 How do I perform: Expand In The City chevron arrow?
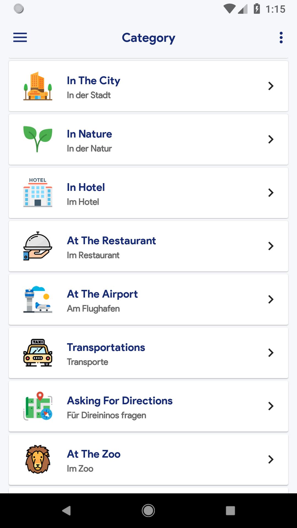[271, 86]
